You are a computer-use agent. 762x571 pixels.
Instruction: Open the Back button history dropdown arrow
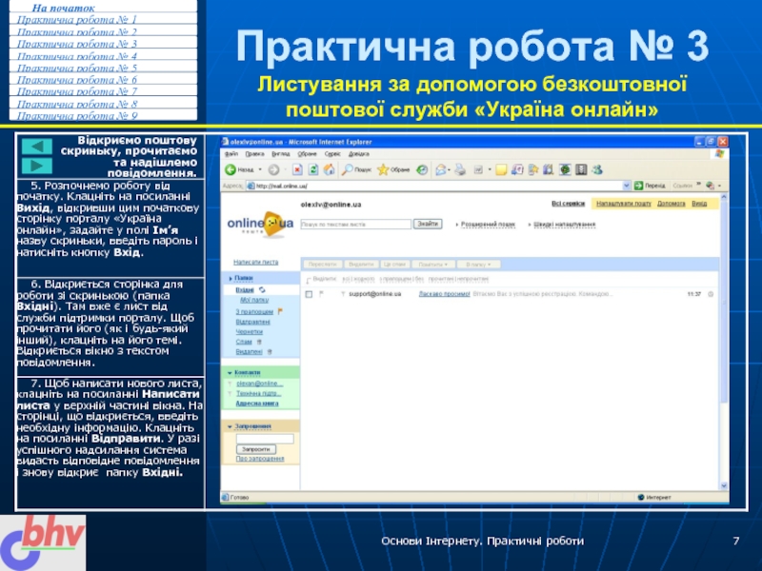pyautogui.click(x=260, y=169)
